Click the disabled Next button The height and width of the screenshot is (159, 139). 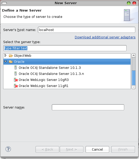point(72,149)
